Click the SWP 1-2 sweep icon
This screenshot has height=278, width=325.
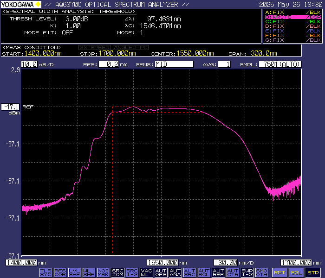[247, 272]
